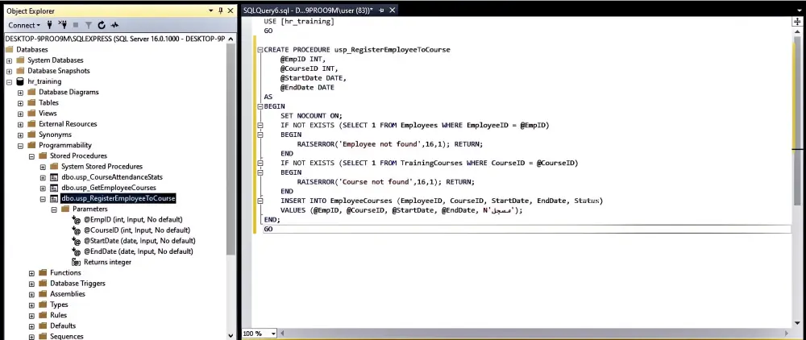Viewport: 806px width, 340px height.
Task: Expand the Types folder
Action: coord(32,305)
